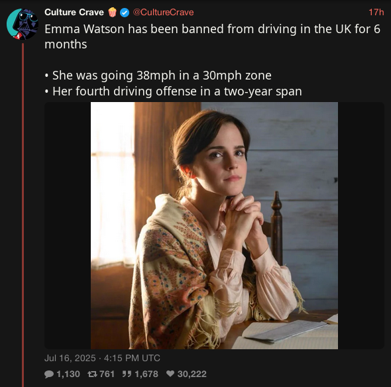The width and height of the screenshot is (391, 387).
Task: Open the Culture Crave display name
Action: click(x=74, y=12)
